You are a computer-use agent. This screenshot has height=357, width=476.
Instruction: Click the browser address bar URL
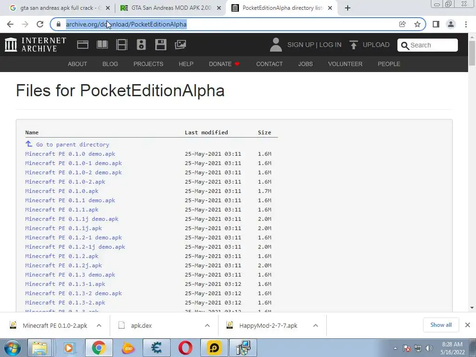pos(126,24)
